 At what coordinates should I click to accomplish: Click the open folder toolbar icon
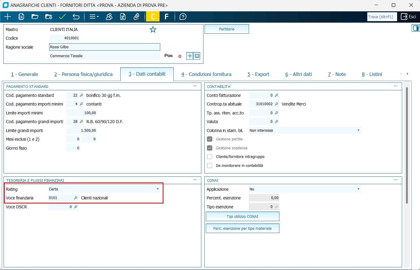coord(35,17)
